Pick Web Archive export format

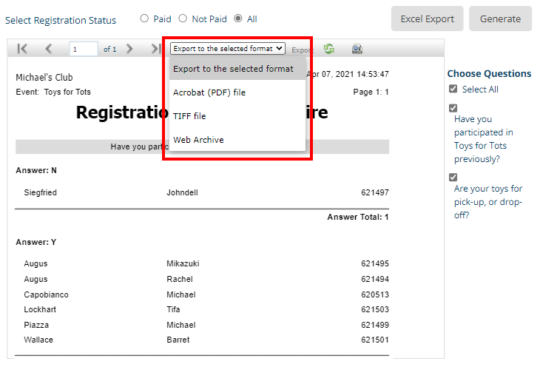coord(198,140)
